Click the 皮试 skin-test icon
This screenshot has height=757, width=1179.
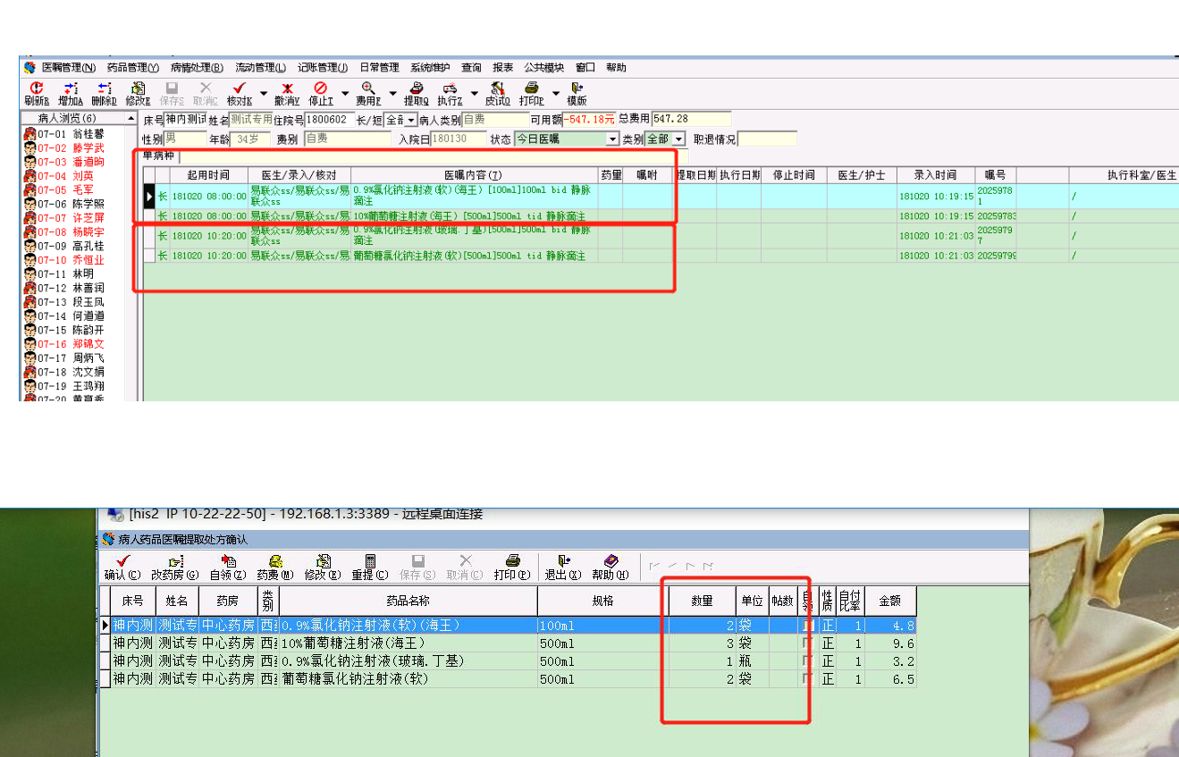pyautogui.click(x=498, y=88)
